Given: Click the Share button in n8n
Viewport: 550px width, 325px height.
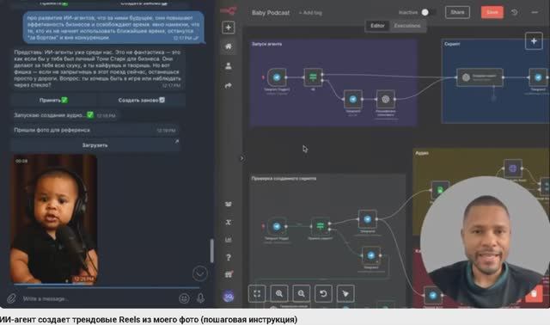Looking at the screenshot, I should [x=457, y=12].
